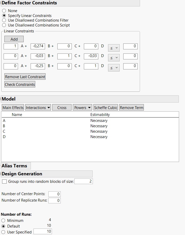Run Check Constraints
Image resolution: width=185 pixels, height=235 pixels.
point(20,84)
